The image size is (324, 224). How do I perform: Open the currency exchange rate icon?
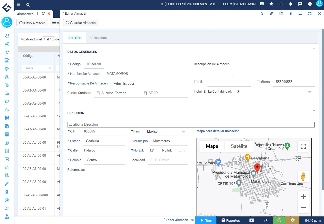click(262, 4)
